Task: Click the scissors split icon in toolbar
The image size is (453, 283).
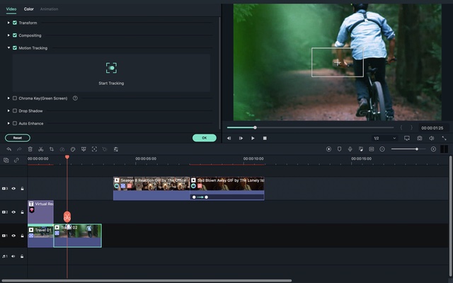Action: (41, 149)
